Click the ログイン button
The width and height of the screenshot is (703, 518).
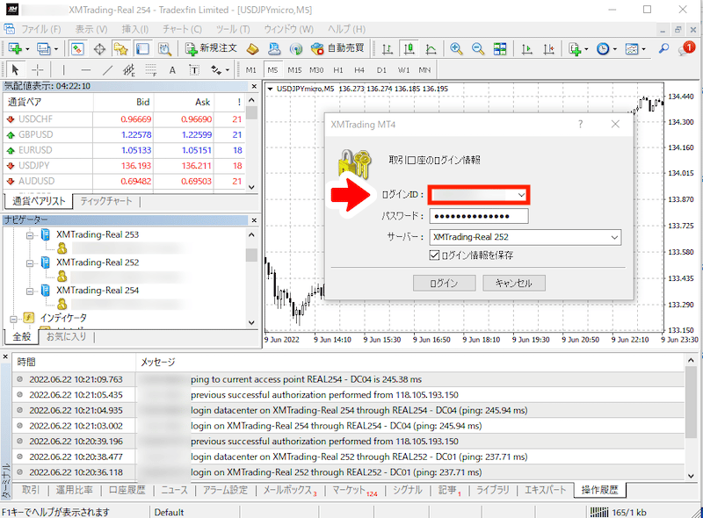pyautogui.click(x=444, y=284)
